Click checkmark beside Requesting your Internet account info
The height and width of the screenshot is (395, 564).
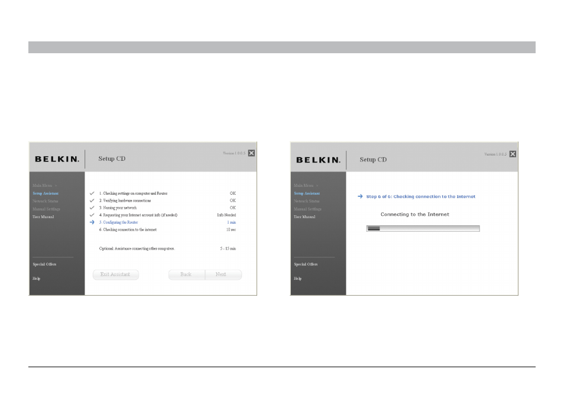[92, 215]
